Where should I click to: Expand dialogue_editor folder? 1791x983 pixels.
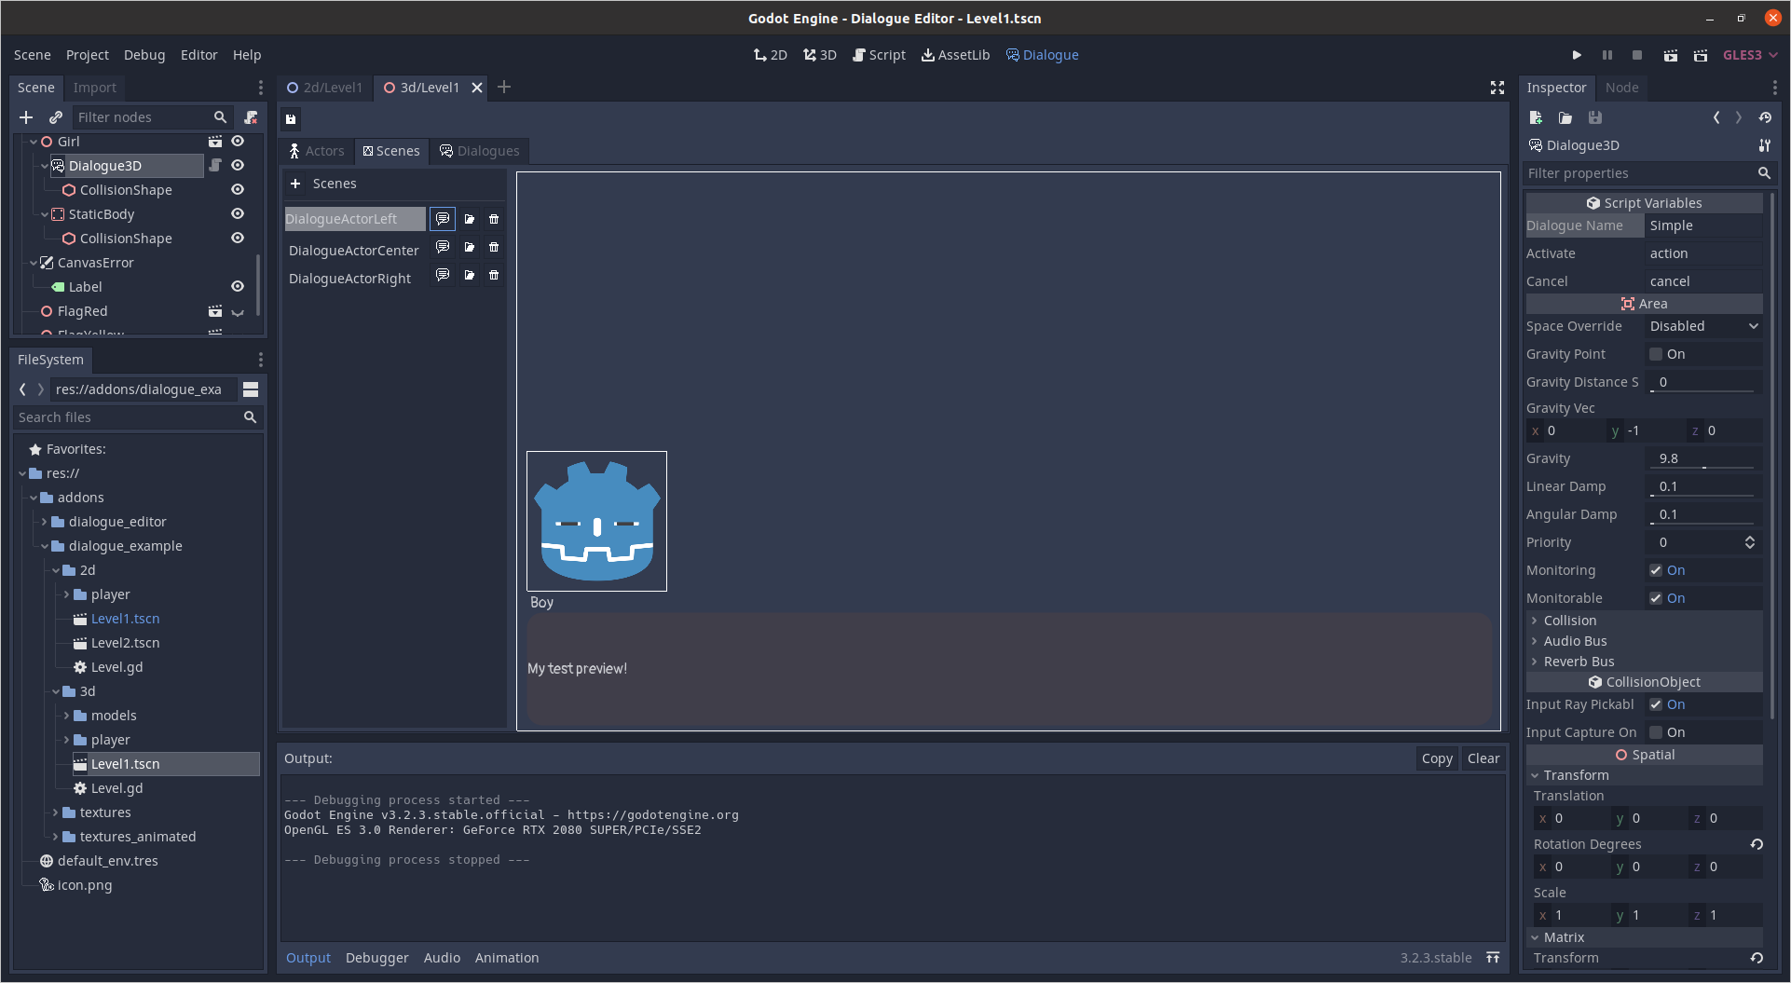(x=44, y=522)
